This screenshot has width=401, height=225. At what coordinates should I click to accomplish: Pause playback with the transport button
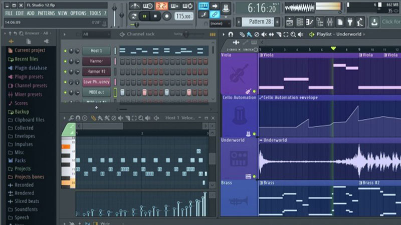[x=145, y=16]
